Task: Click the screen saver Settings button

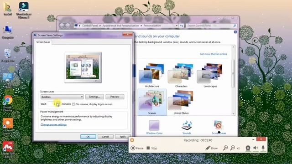Action: [x=94, y=97]
